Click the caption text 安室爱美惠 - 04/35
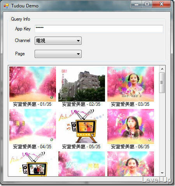The height and width of the screenshot is (186, 175). pyautogui.click(x=32, y=147)
